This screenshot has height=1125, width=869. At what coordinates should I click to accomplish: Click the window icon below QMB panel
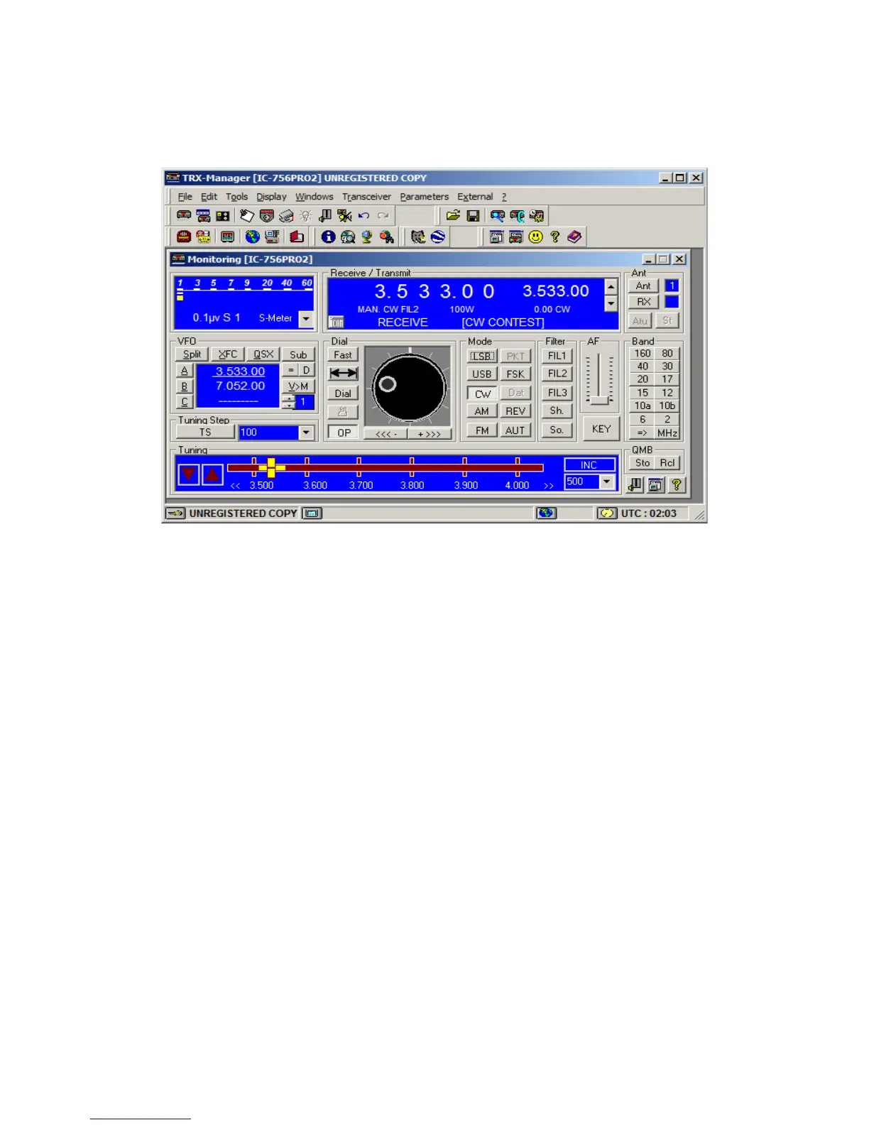tap(656, 484)
